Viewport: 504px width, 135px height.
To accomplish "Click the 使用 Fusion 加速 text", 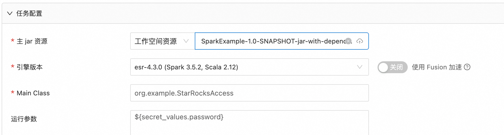I will (x=437, y=67).
